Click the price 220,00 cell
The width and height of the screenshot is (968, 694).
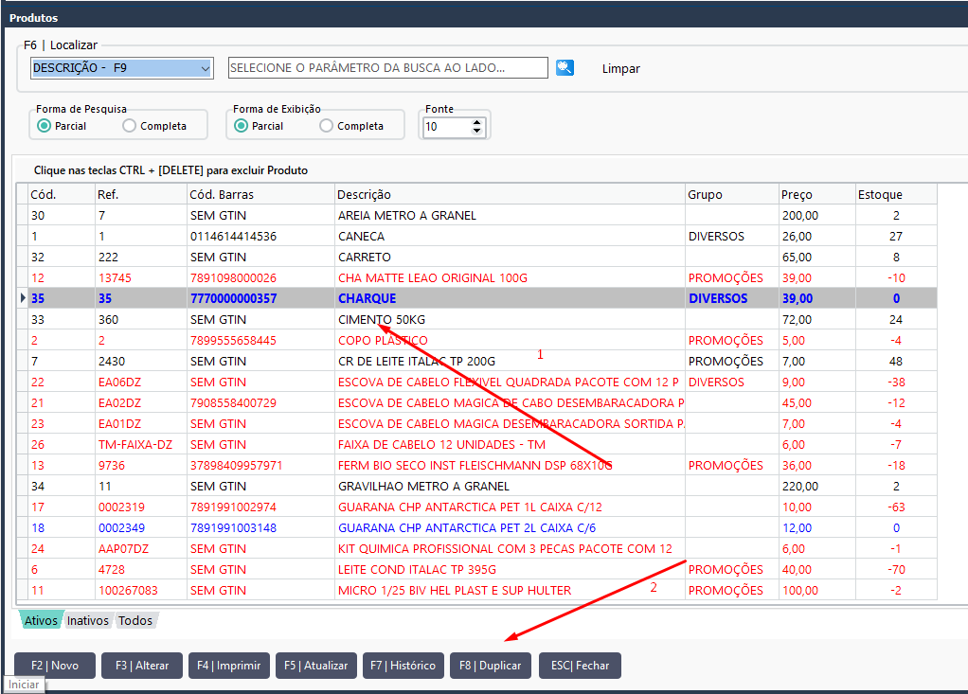coord(816,487)
